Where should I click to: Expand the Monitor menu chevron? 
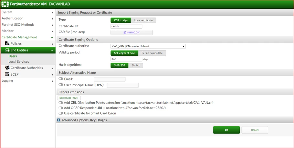pyautogui.click(x=52, y=31)
